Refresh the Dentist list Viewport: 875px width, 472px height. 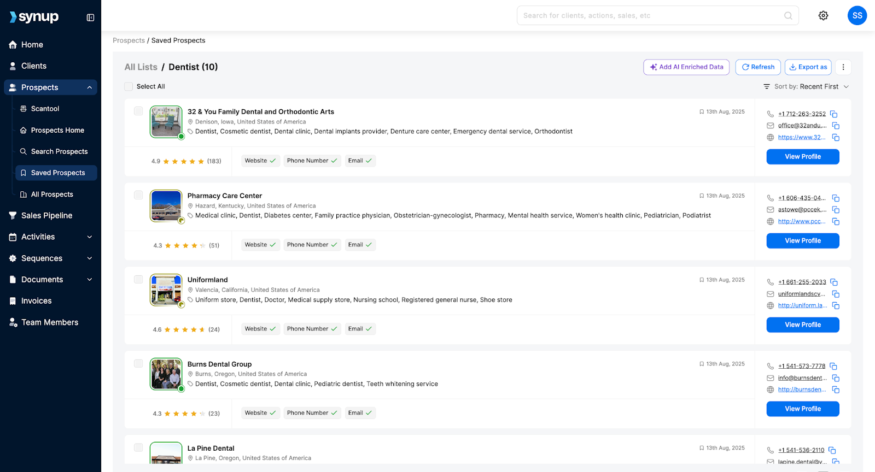(x=757, y=67)
